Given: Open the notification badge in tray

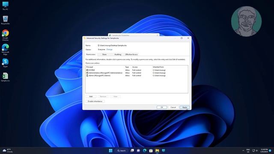Looking at the screenshot, I should (270, 151).
